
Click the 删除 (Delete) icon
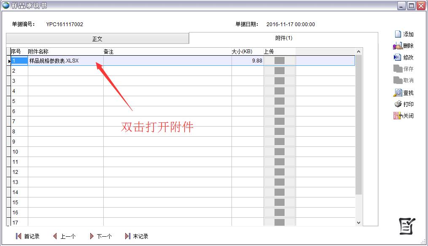coord(398,46)
